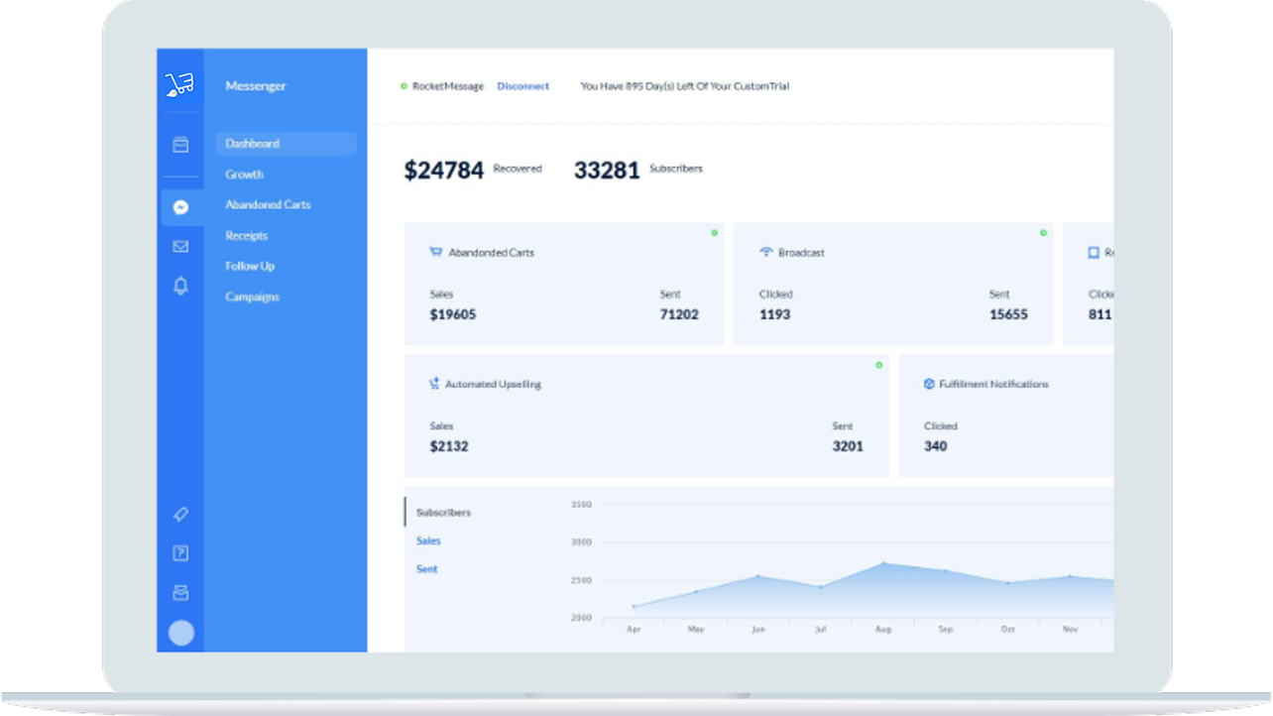1273x716 pixels.
Task: Click the 1193 clicked value
Action: pos(775,314)
